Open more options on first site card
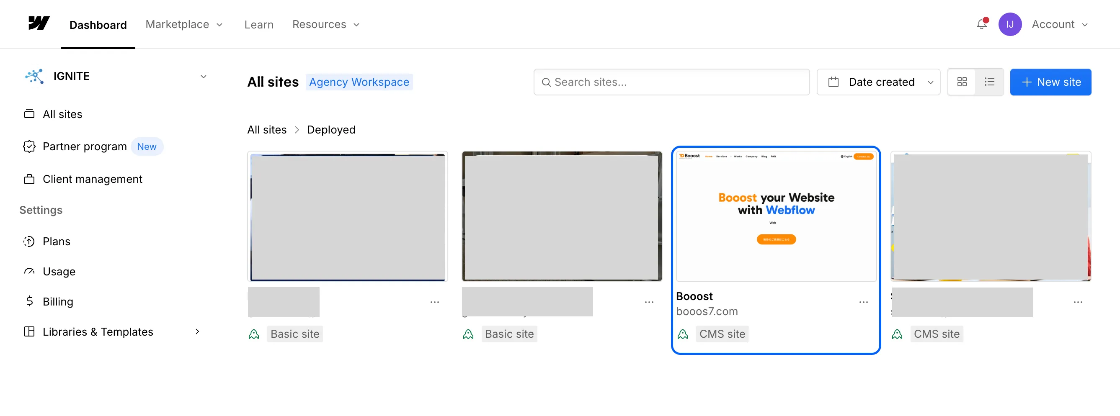1120x416 pixels. 434,302
